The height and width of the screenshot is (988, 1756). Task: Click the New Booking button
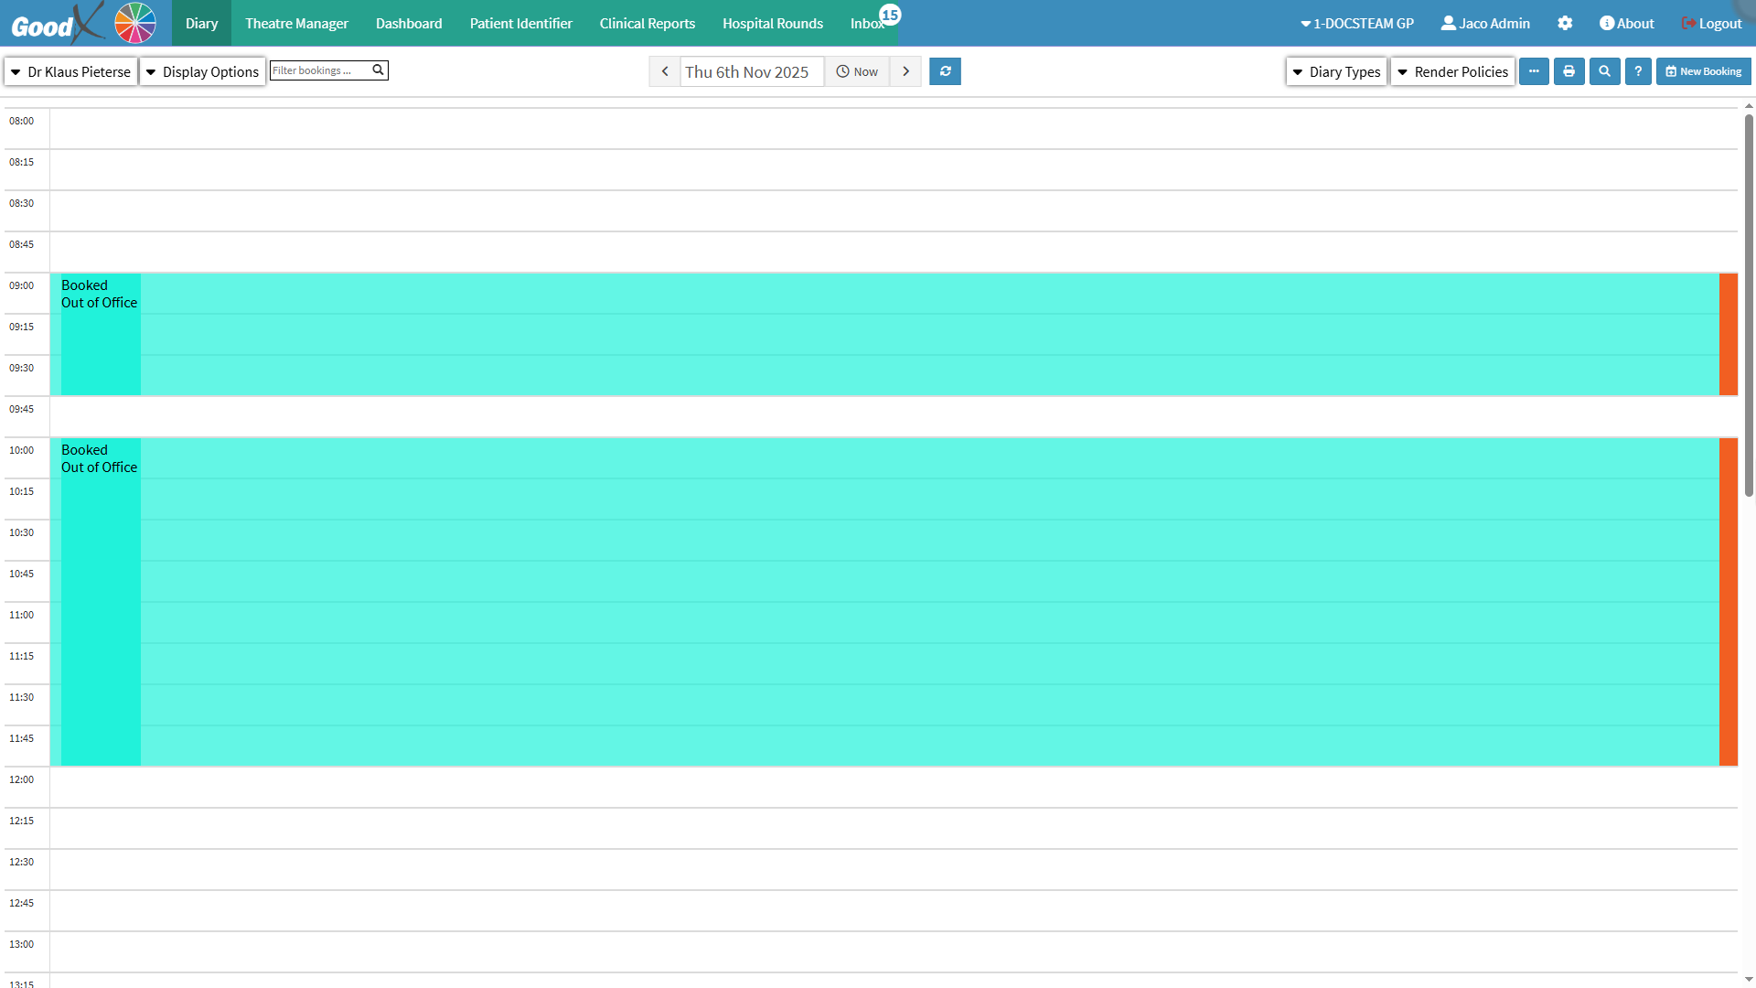click(1703, 71)
